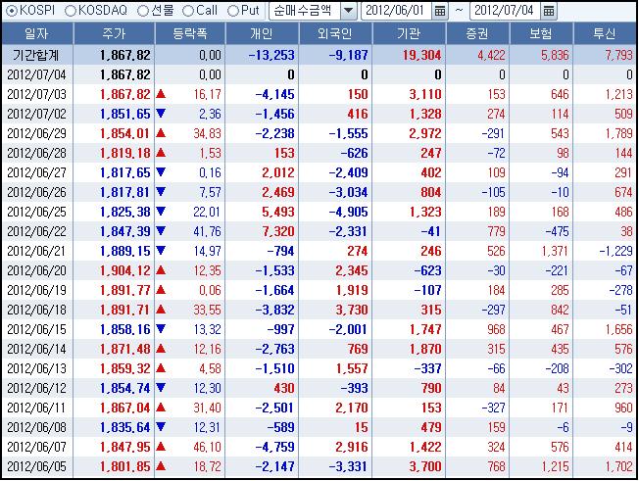Click the 개인 value 5,493
Screen dimensions: 639x481
pyautogui.click(x=278, y=213)
